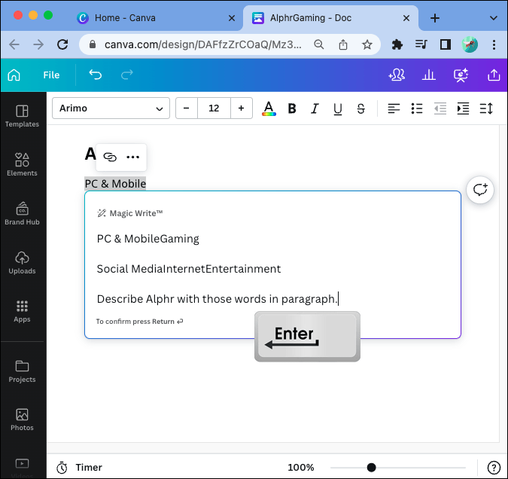Open browser page zoom magnifier icon
The height and width of the screenshot is (479, 508).
[x=319, y=44]
